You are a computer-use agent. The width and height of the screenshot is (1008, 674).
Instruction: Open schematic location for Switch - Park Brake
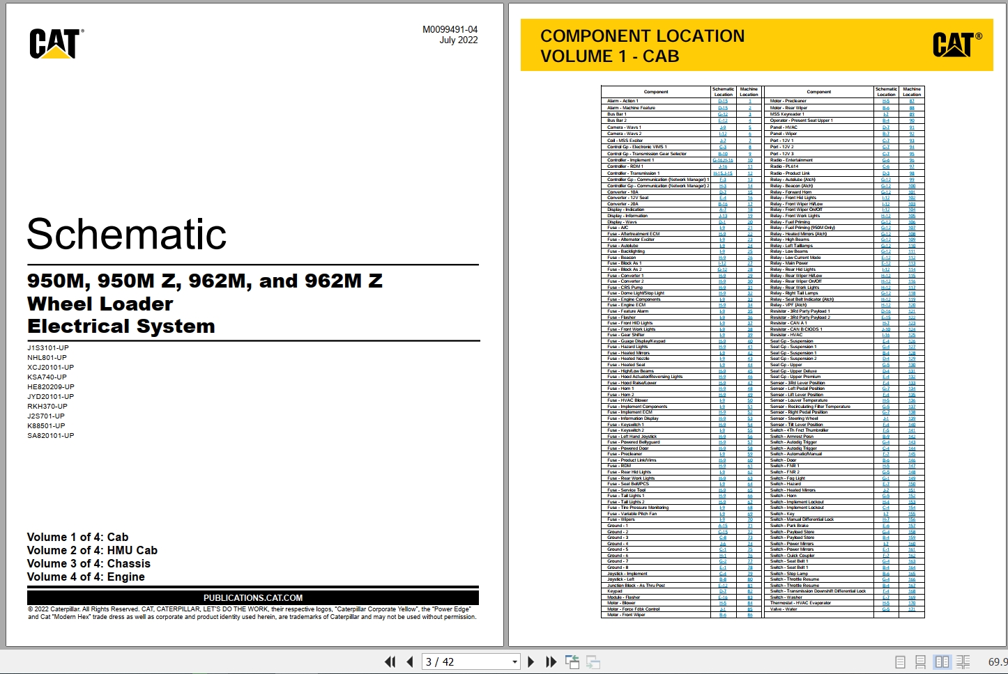[x=886, y=526]
